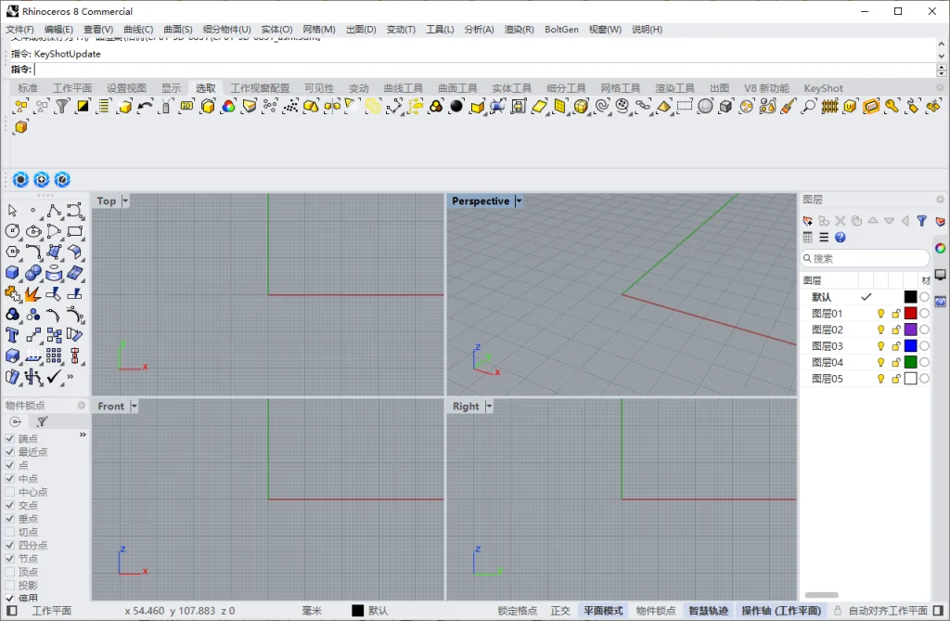
Task: Toggle the 最近点 object snap checkbox
Action: 9,452
